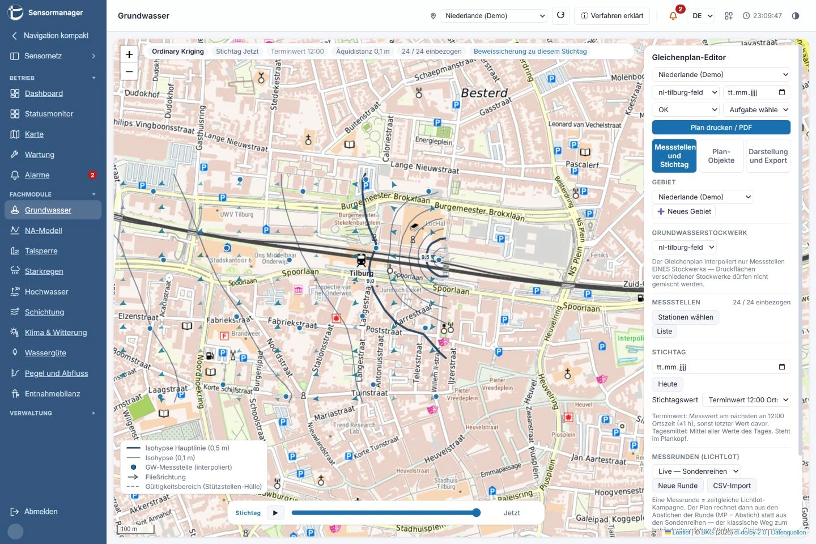Image resolution: width=816 pixels, height=544 pixels.
Task: Click the Karte map icon in sidebar
Action: pos(15,134)
